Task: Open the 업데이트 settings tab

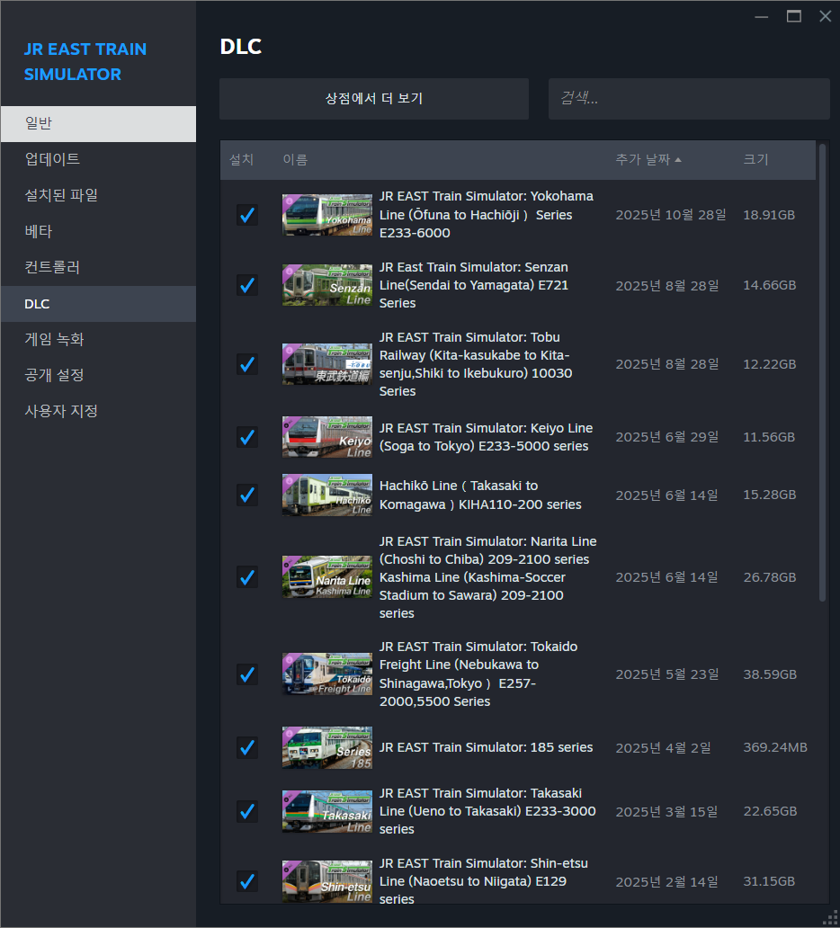Action: (52, 159)
